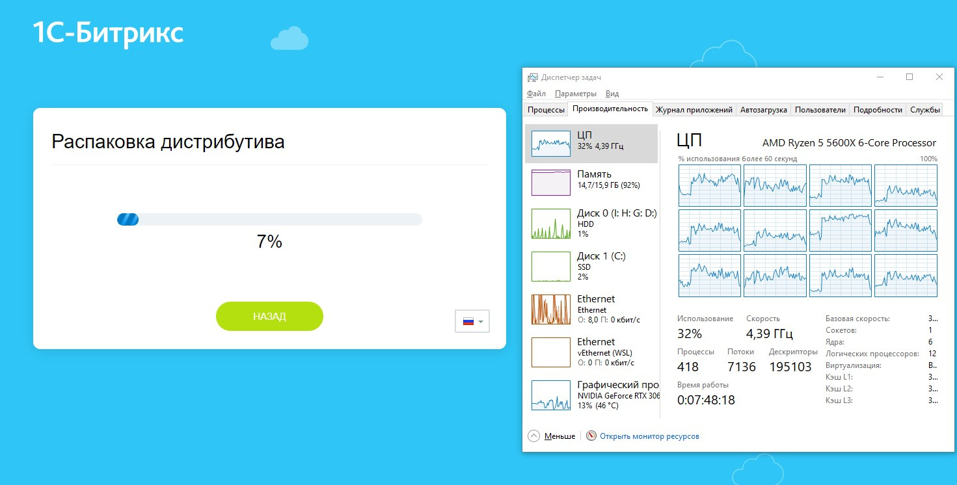Click the Кэш L3 label
Screen dimensions: 957x485
pyautogui.click(x=839, y=400)
